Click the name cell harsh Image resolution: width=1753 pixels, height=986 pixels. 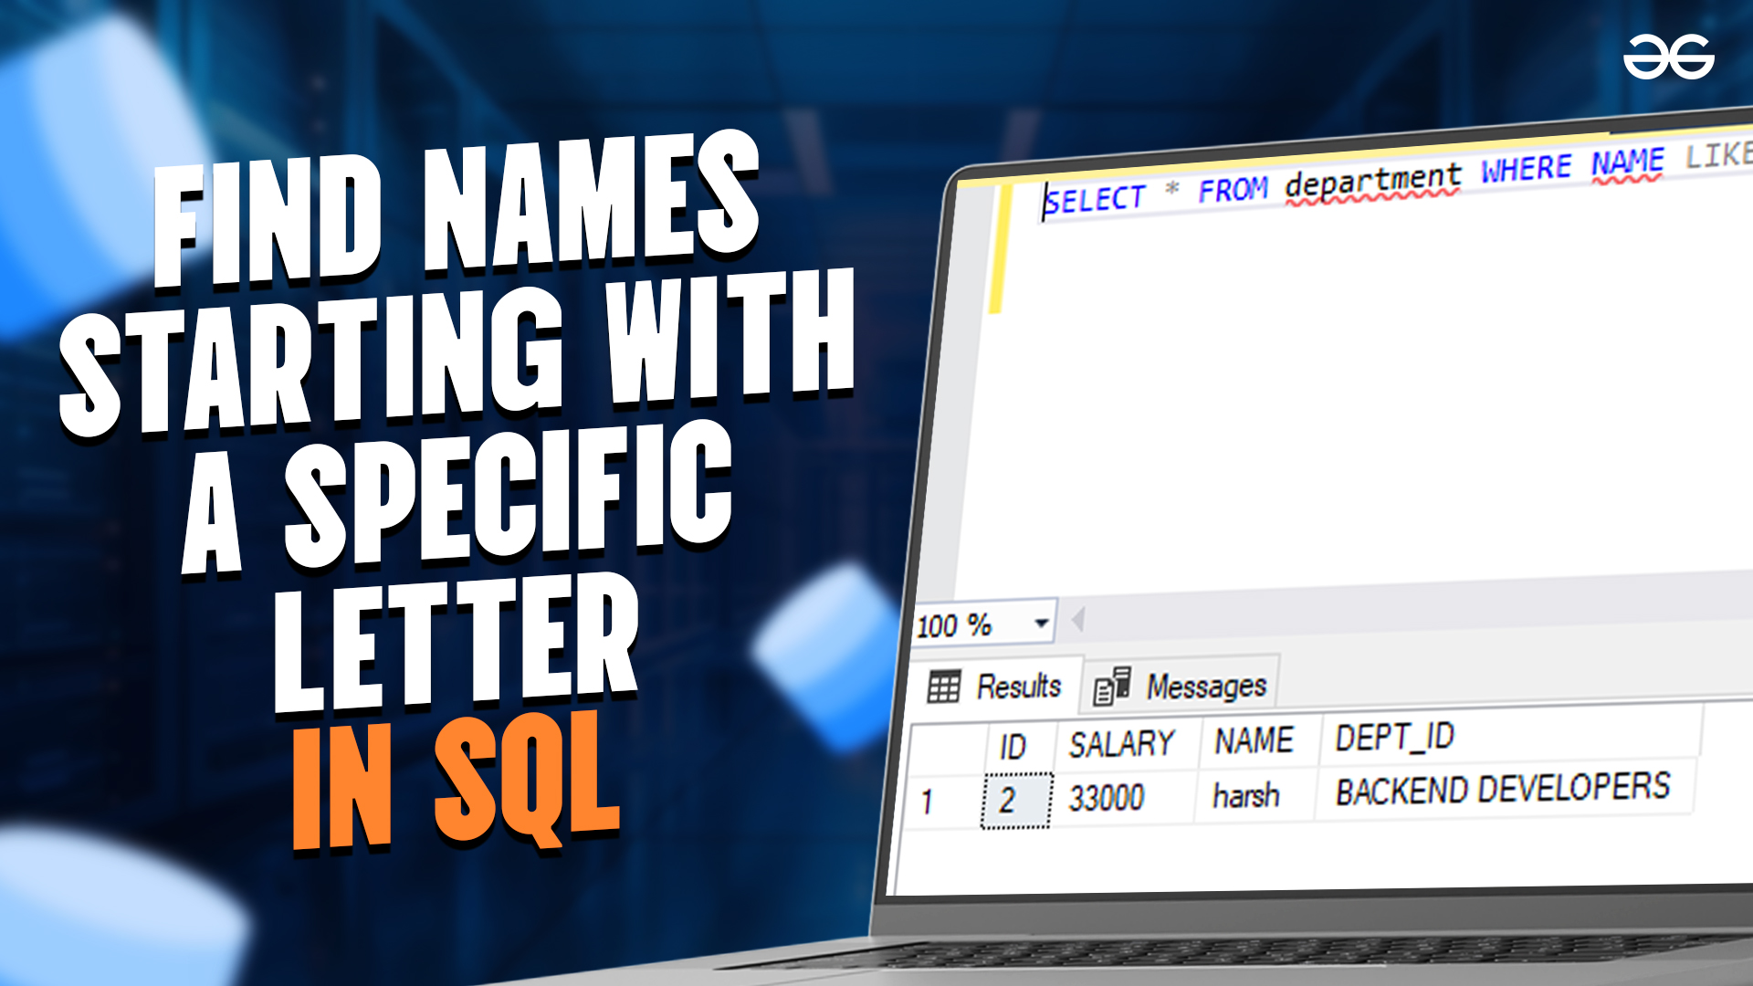pos(1245,795)
